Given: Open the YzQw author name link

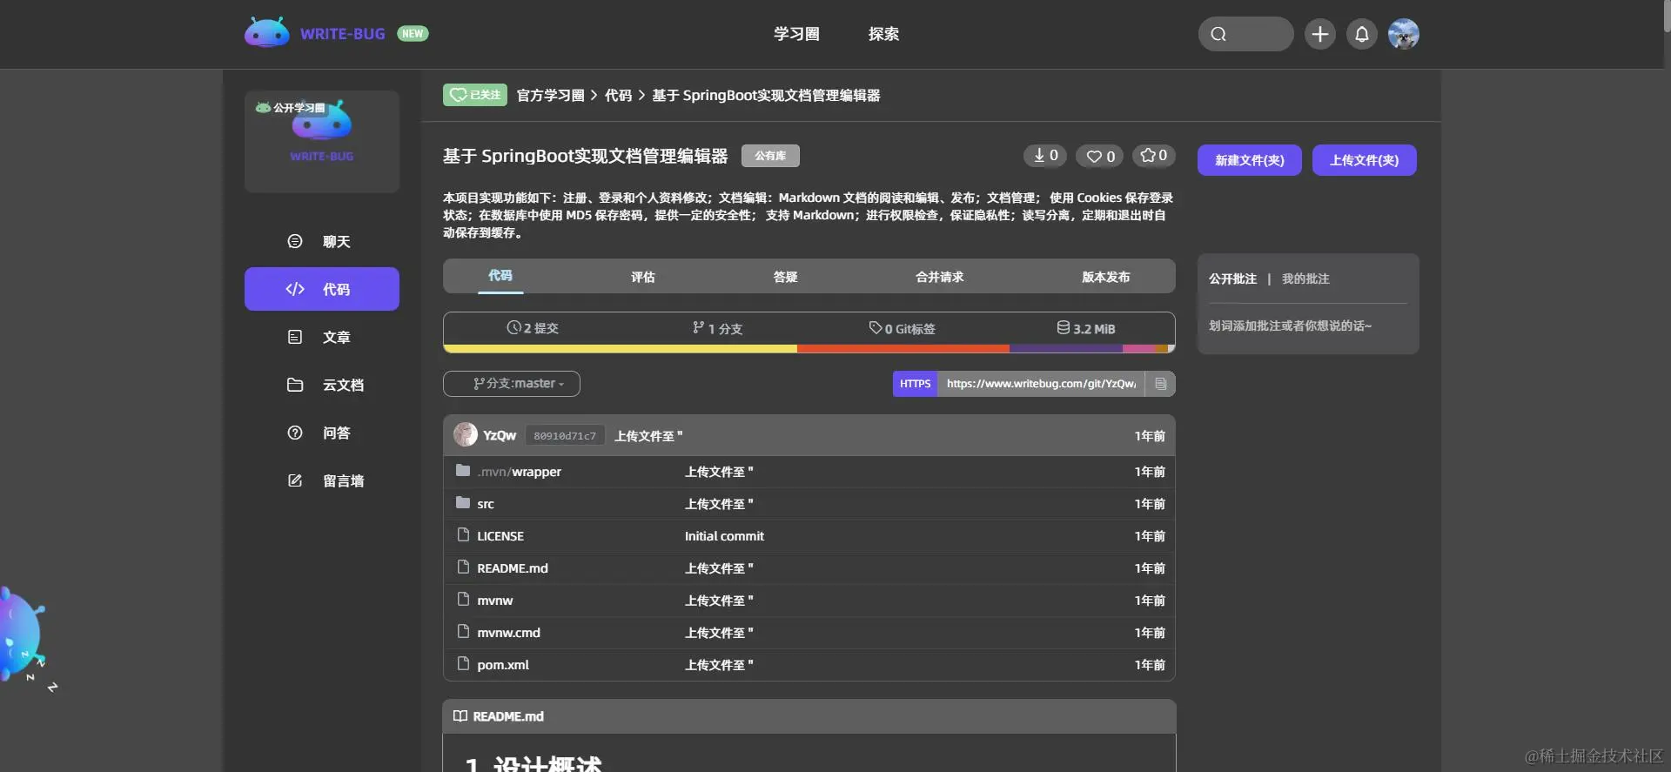Looking at the screenshot, I should [500, 435].
